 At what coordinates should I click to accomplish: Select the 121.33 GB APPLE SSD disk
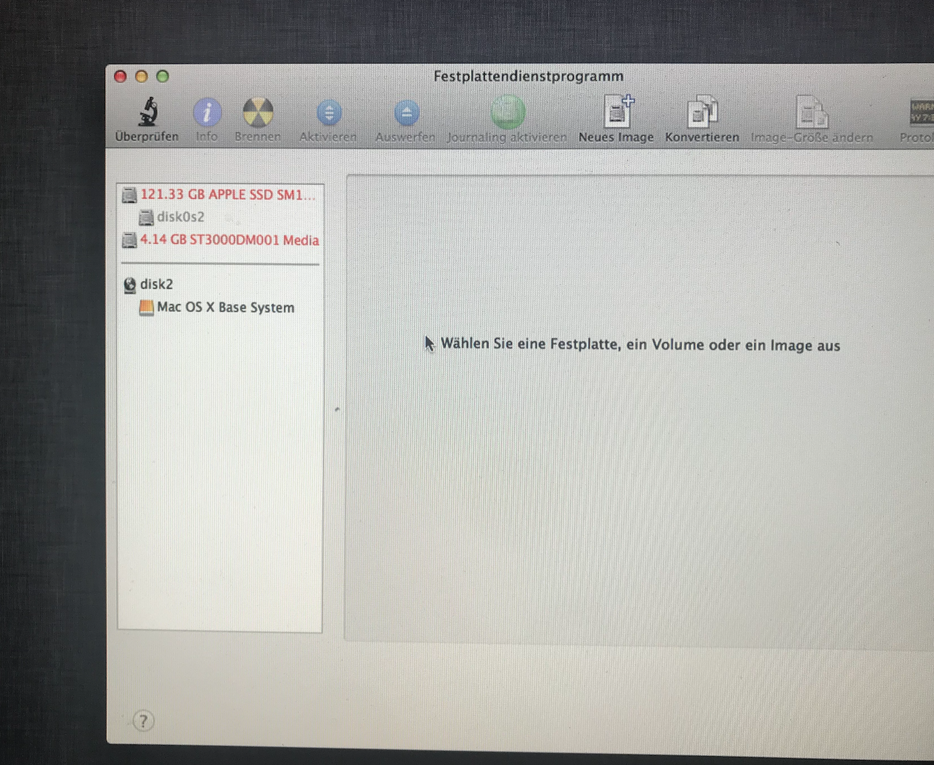pos(220,195)
